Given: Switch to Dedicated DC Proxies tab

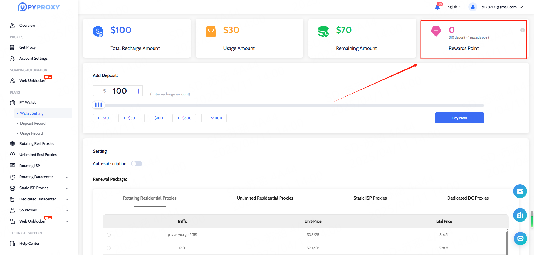Looking at the screenshot, I should [x=468, y=198].
